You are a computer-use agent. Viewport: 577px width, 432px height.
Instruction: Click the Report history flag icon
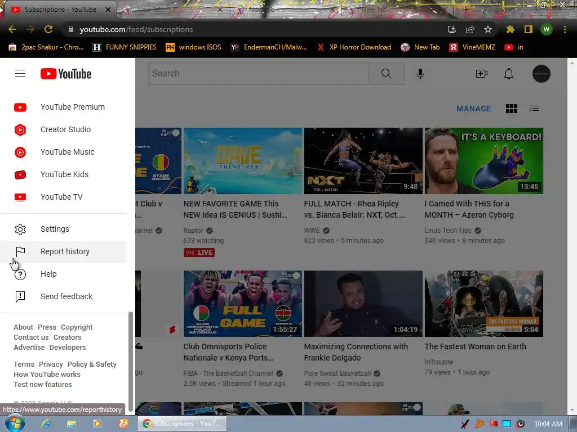[x=20, y=251]
